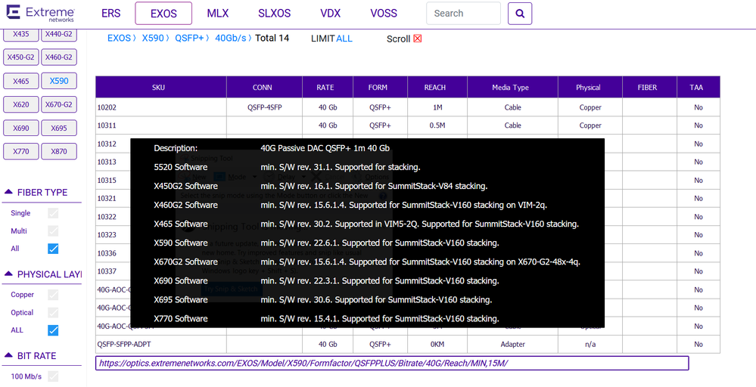
Task: Tick the Optical checkbox
Action: pyautogui.click(x=53, y=312)
